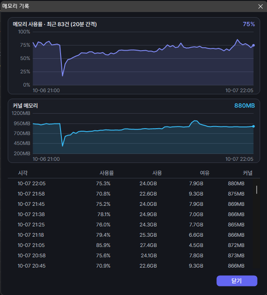Click the 4.5GB free value
The image size is (267, 295).
coord(196,245)
